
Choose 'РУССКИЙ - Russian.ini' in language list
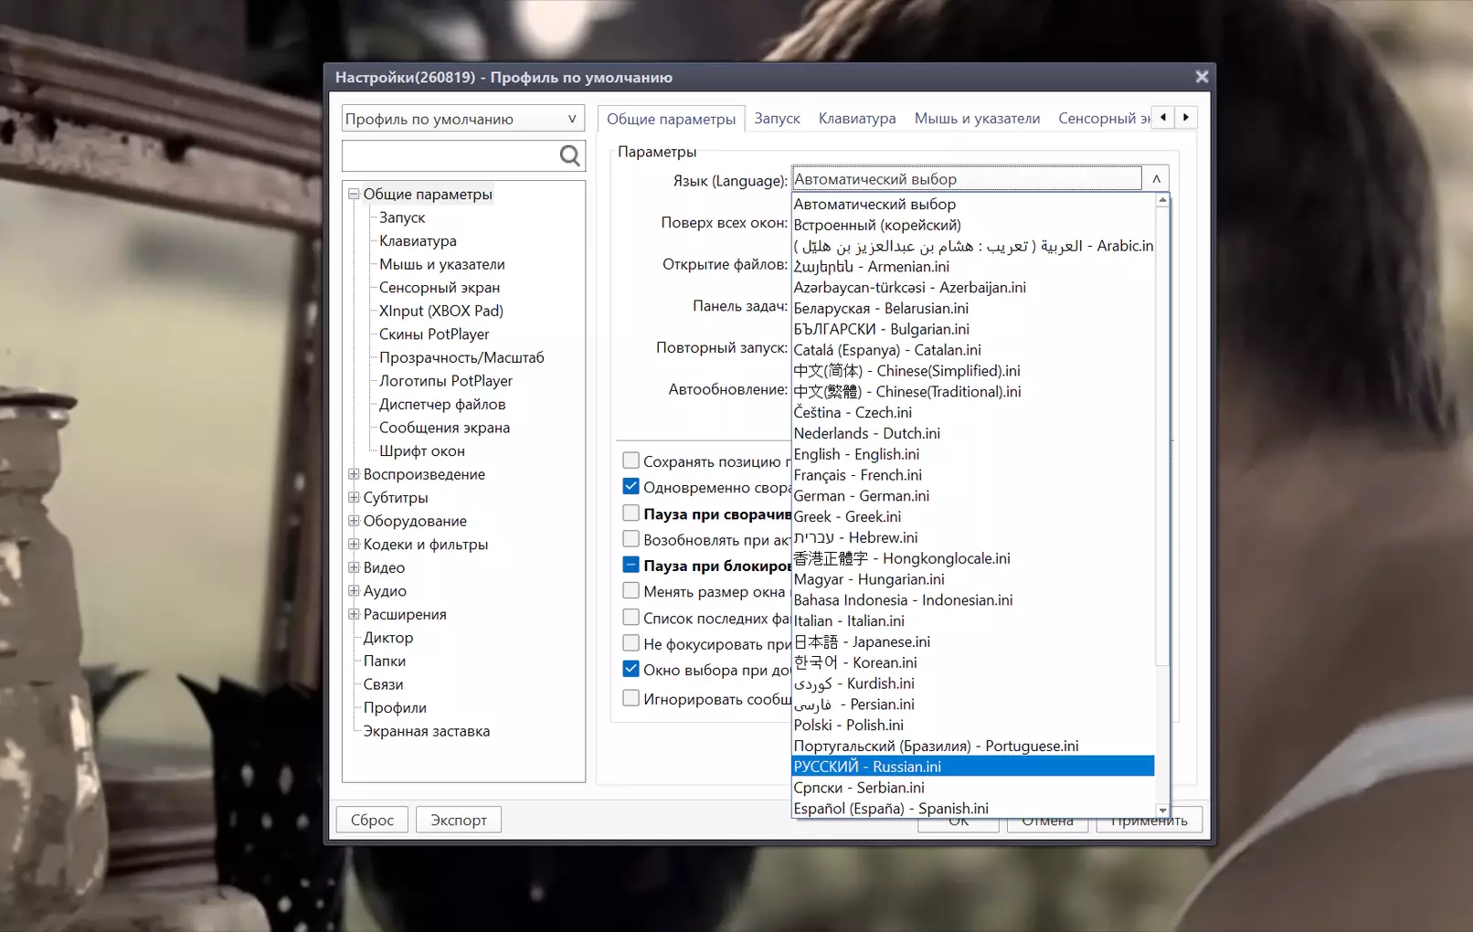[x=973, y=767]
